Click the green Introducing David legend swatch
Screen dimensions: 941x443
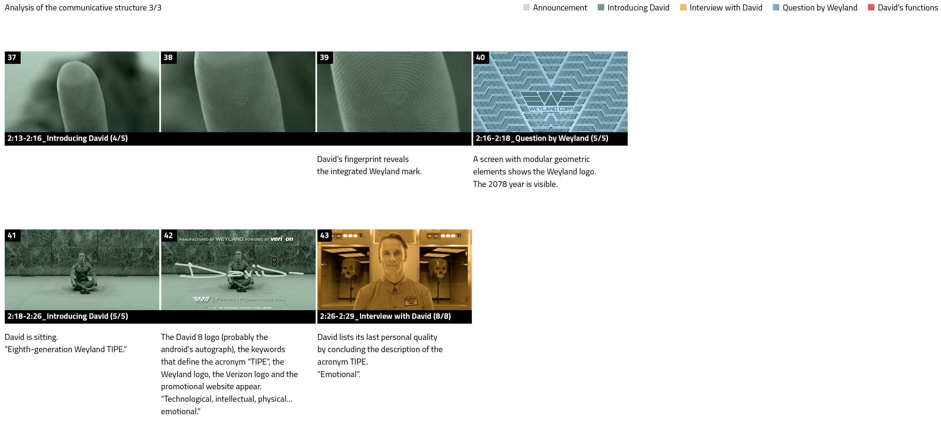pos(601,8)
